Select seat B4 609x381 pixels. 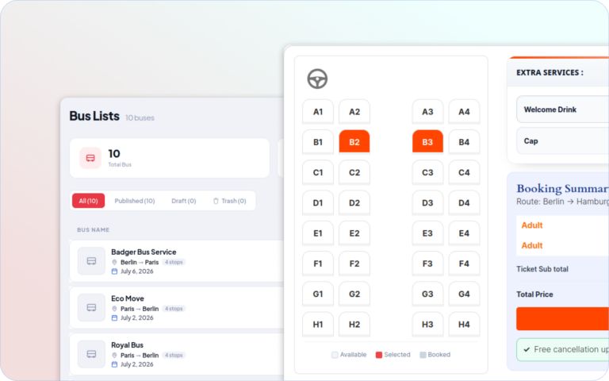464,142
